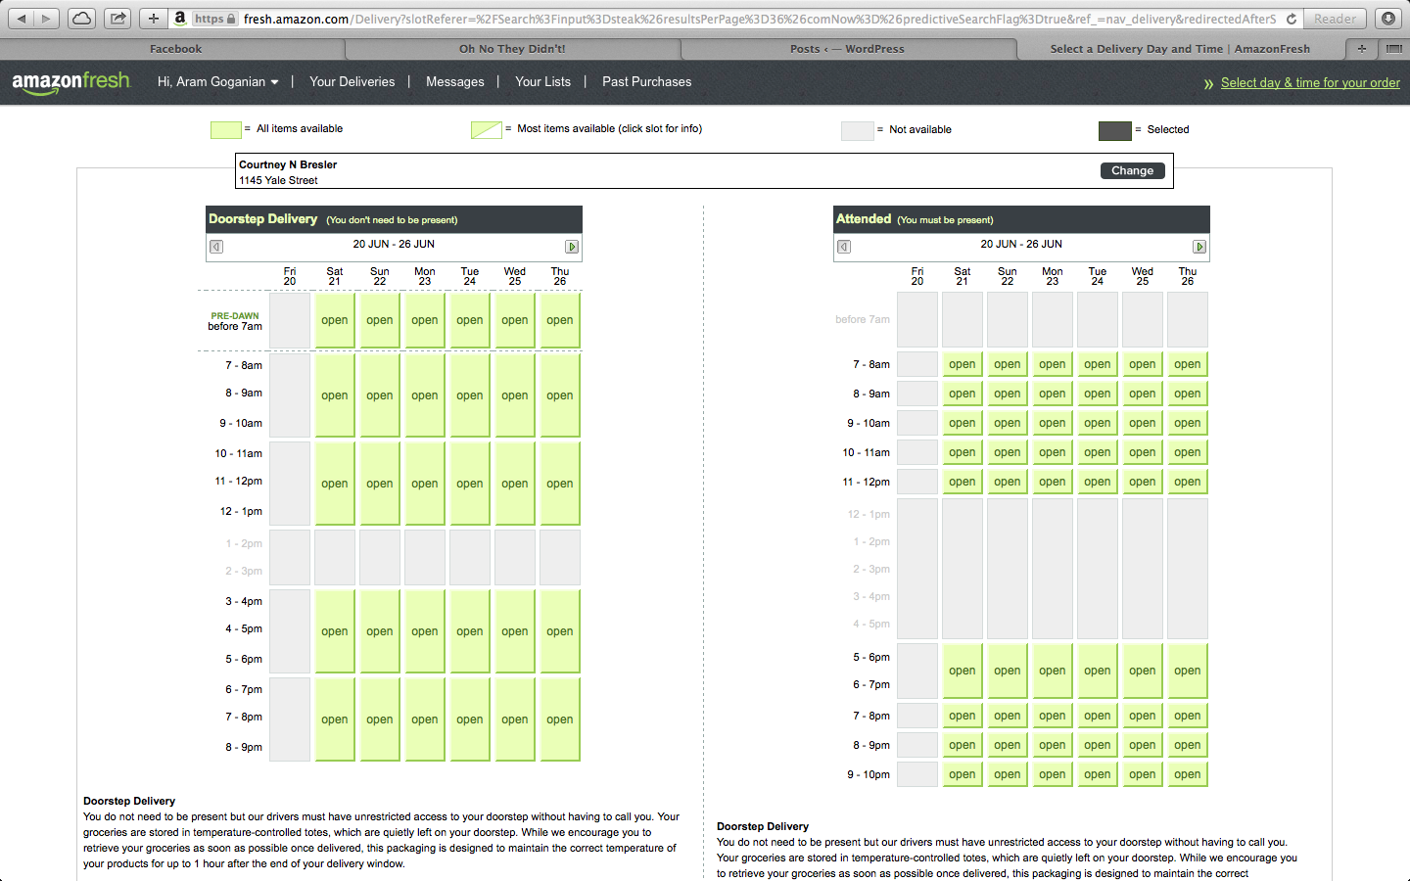1410x881 pixels.
Task: Open iCloud tabs via cloud icon
Action: (82, 19)
